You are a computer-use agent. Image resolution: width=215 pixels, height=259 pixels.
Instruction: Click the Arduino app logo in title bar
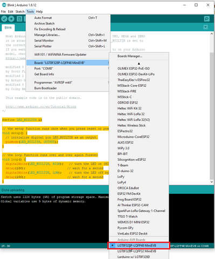[4, 5]
